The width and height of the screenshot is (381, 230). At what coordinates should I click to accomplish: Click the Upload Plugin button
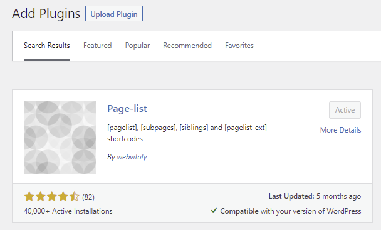114,14
